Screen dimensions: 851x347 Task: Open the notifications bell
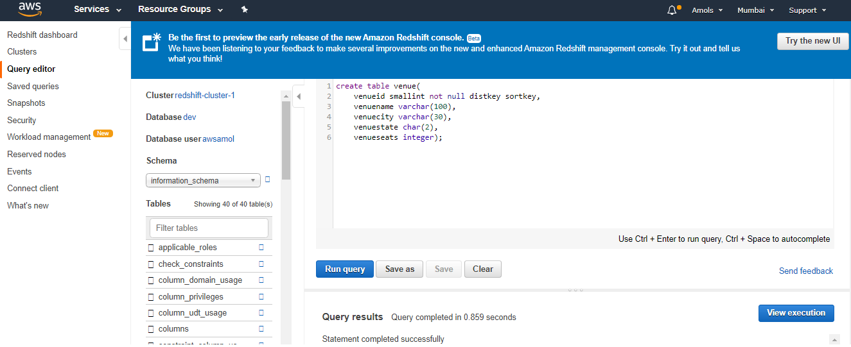pos(672,10)
